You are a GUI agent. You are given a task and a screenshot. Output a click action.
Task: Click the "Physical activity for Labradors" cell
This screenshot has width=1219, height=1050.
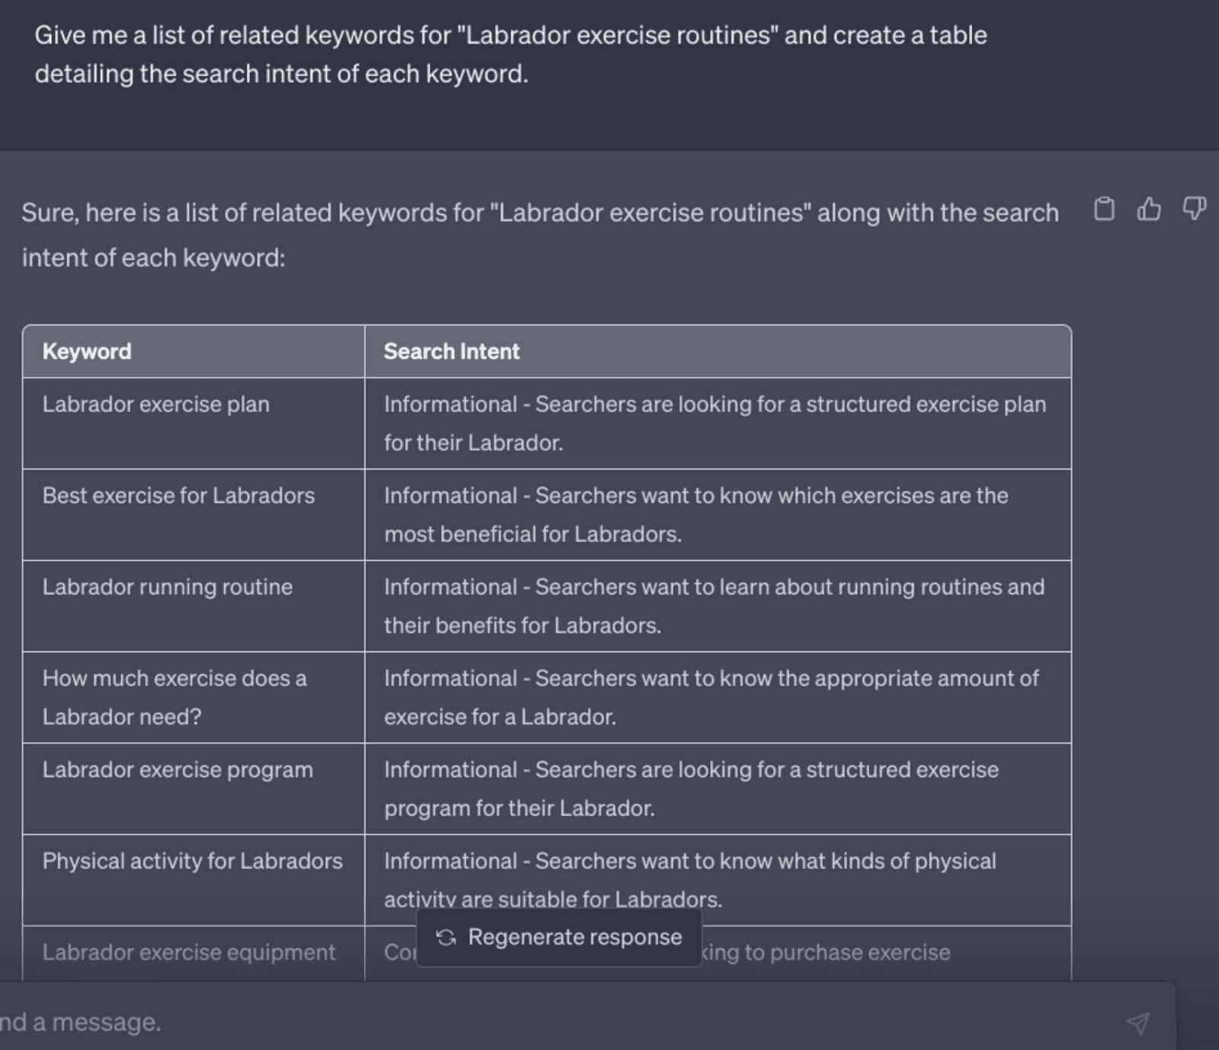[193, 862]
